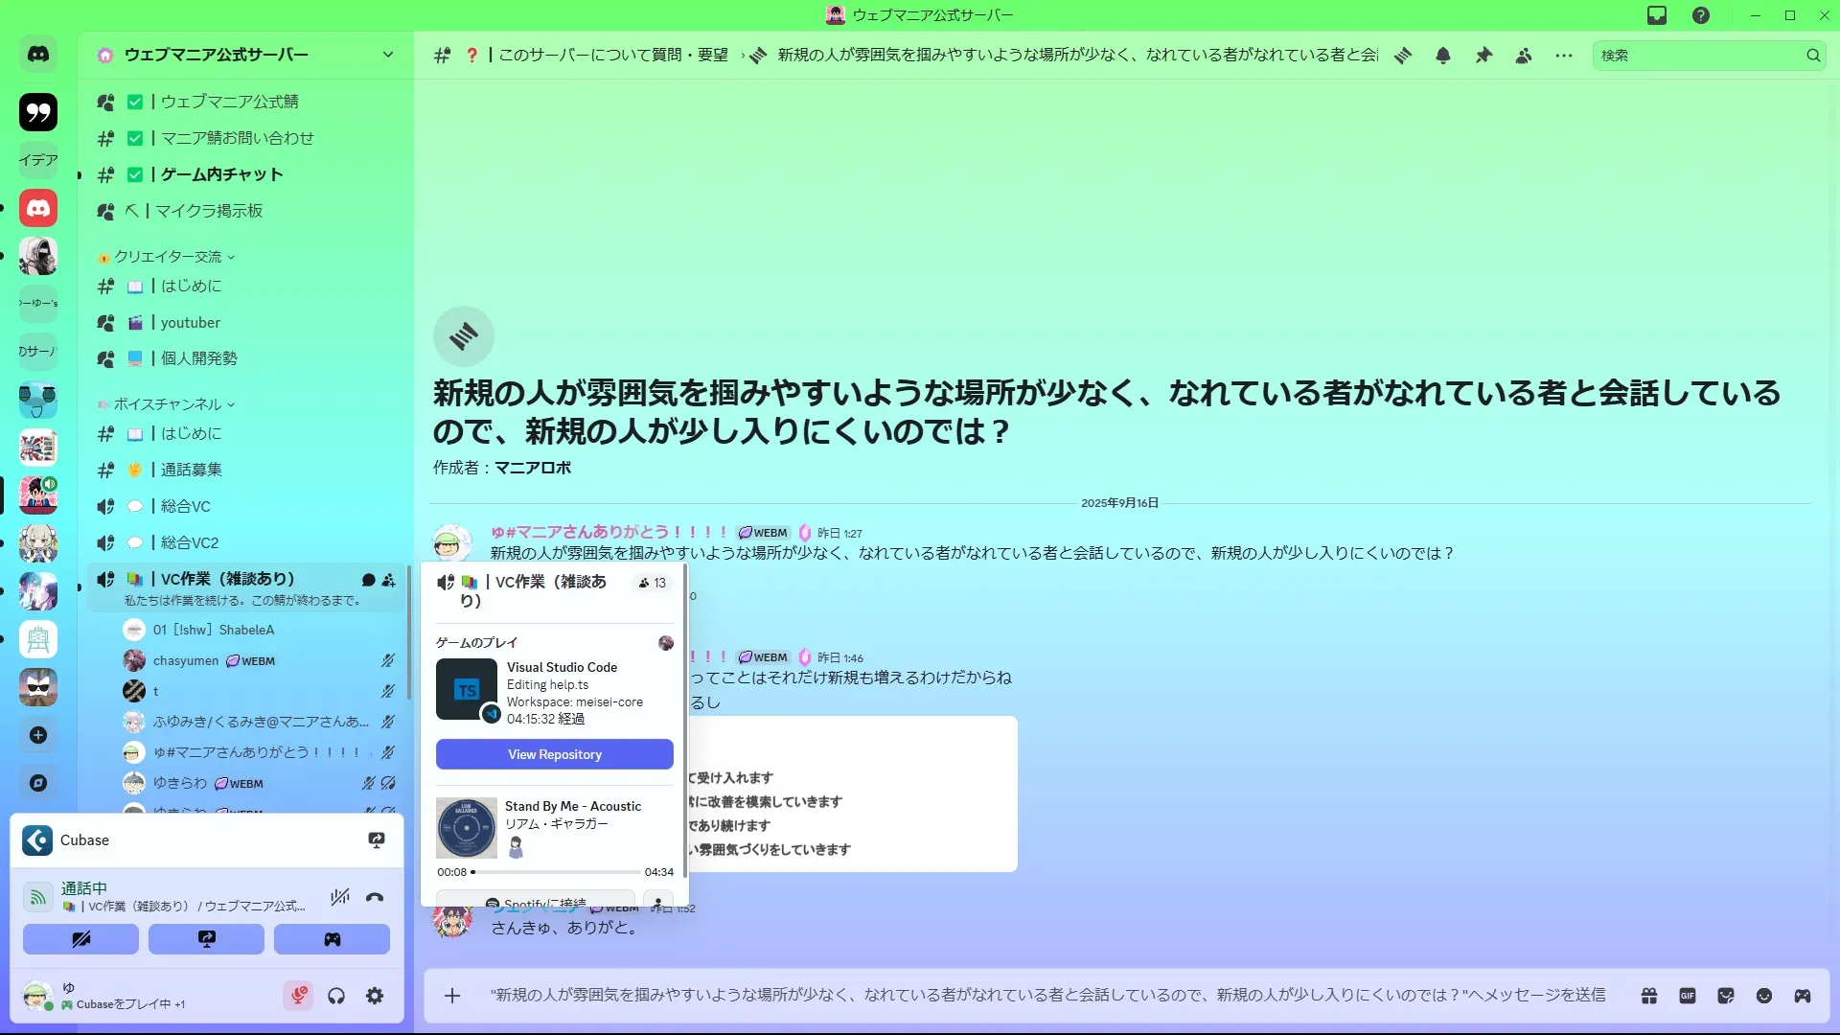The image size is (1840, 1035).
Task: Open GIF picker in message bar
Action: coord(1688,996)
